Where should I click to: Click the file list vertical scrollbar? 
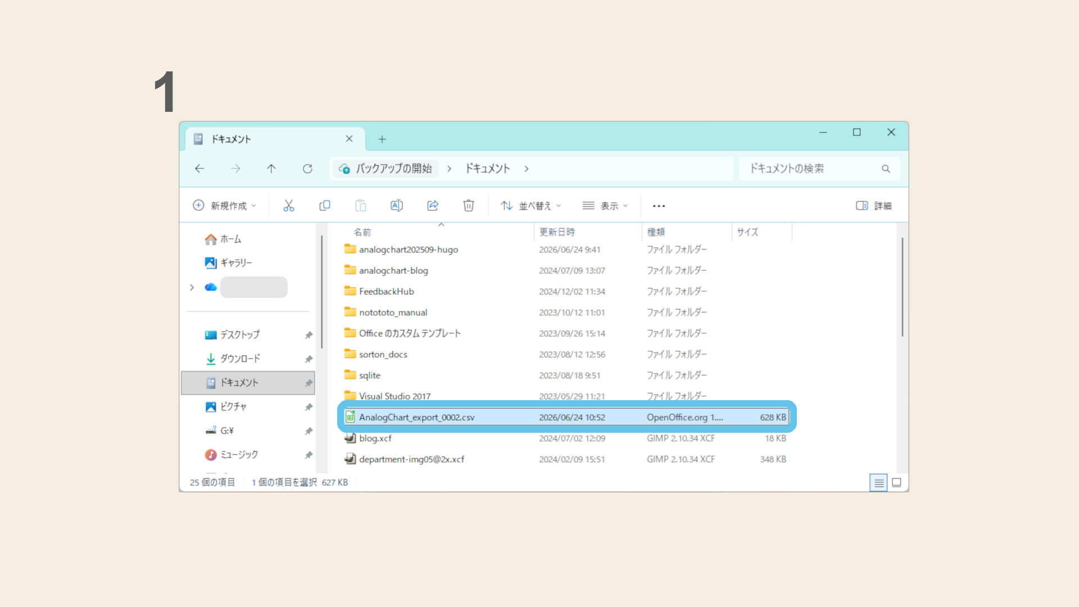[x=902, y=287]
